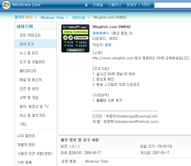Click Winglish.com button in gadget preview
Image resolution: width=191 pixels, height=166 pixels.
pyautogui.click(x=75, y=50)
